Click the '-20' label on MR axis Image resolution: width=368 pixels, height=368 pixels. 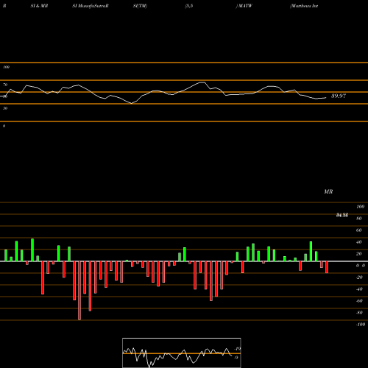click(x=359, y=277)
